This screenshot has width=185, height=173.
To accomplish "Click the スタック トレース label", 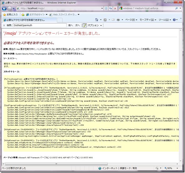I will [12, 72].
